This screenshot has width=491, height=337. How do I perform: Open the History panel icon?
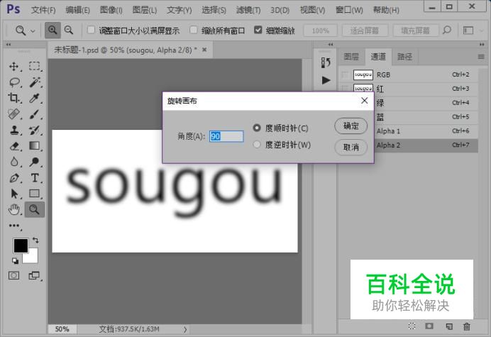(x=326, y=62)
